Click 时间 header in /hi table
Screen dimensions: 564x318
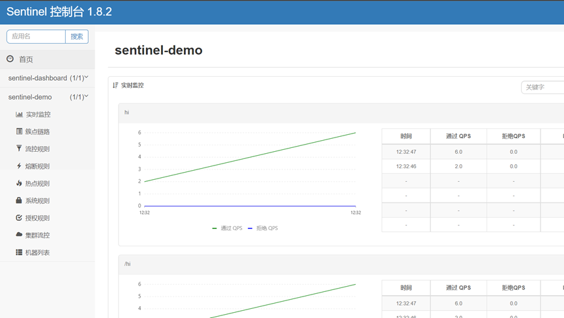tap(406, 288)
